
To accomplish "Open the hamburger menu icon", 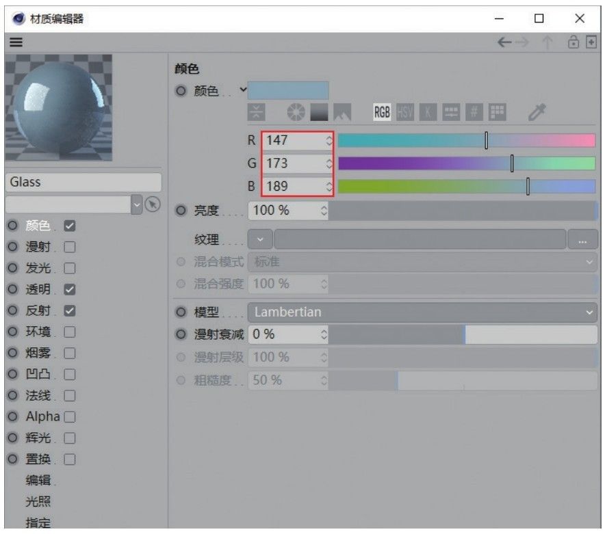I will click(16, 42).
